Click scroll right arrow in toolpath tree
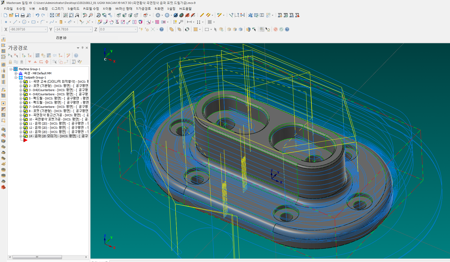This screenshot has height=262, width=450. coord(86,257)
